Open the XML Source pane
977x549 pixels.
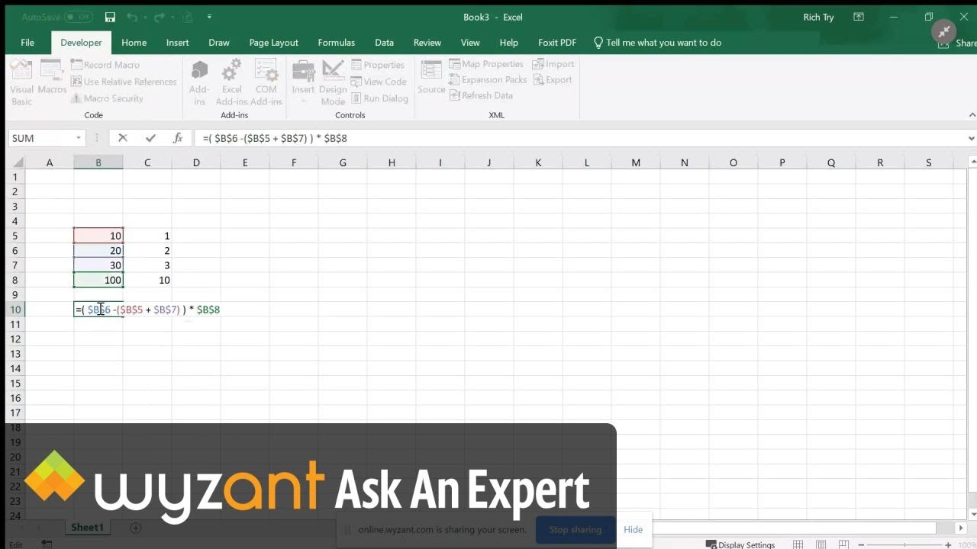[431, 77]
